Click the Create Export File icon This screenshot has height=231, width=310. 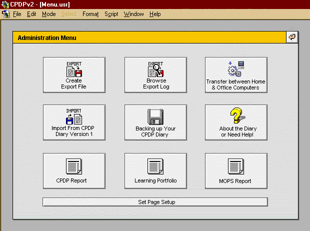tap(74, 69)
